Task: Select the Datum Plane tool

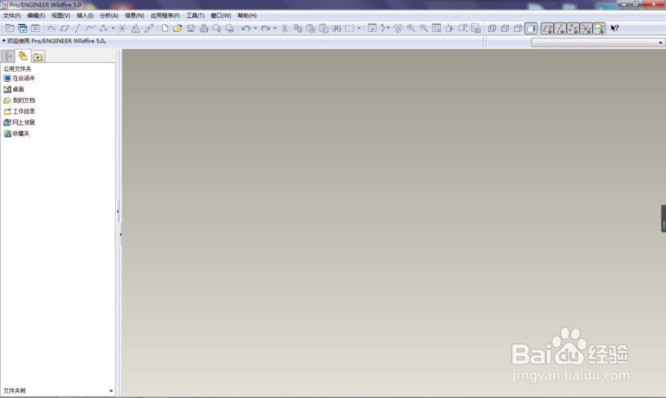Action: pos(65,29)
